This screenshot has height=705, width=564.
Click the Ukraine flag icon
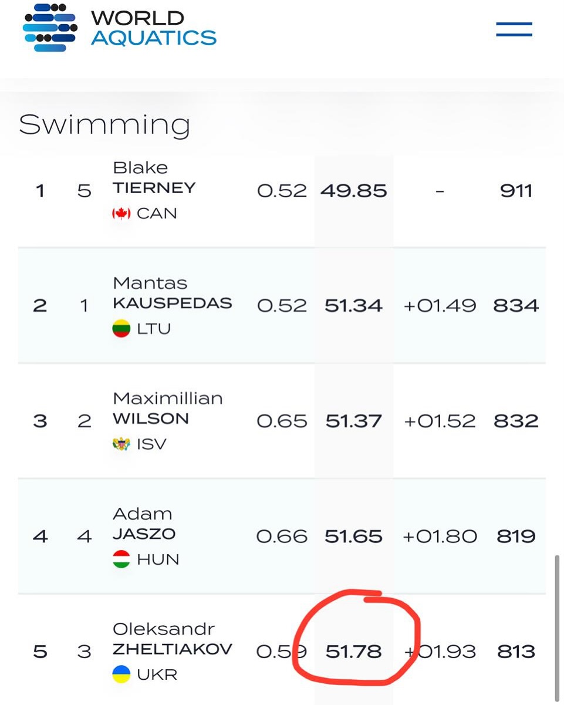click(121, 674)
